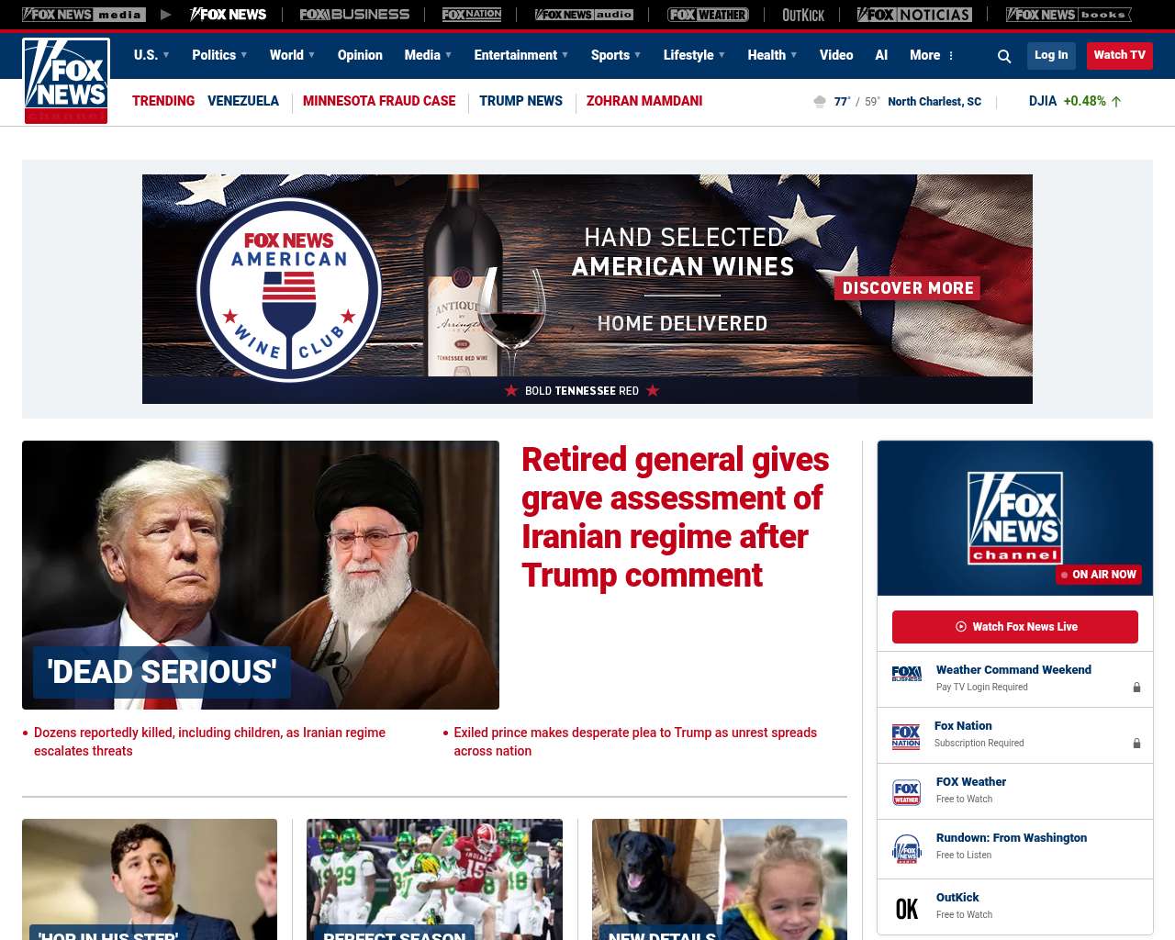Click the North Charleston weather location
This screenshot has height=940, width=1175.
(x=934, y=102)
